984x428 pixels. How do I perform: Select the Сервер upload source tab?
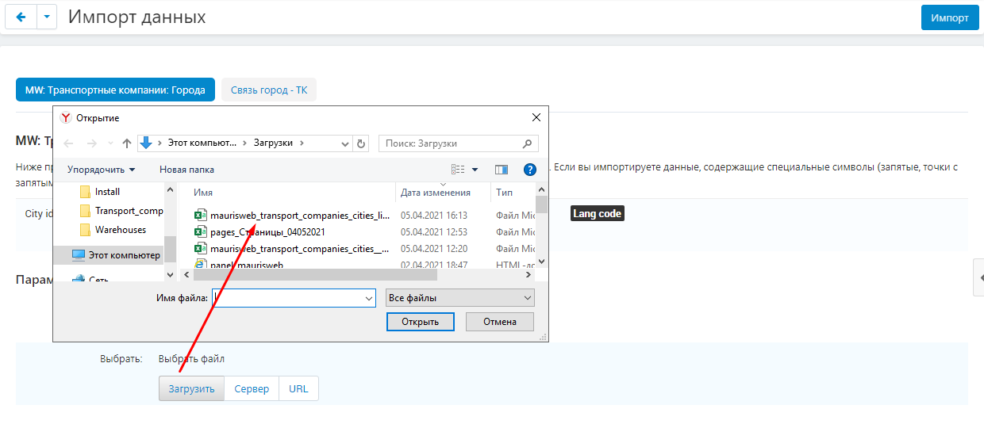click(252, 389)
